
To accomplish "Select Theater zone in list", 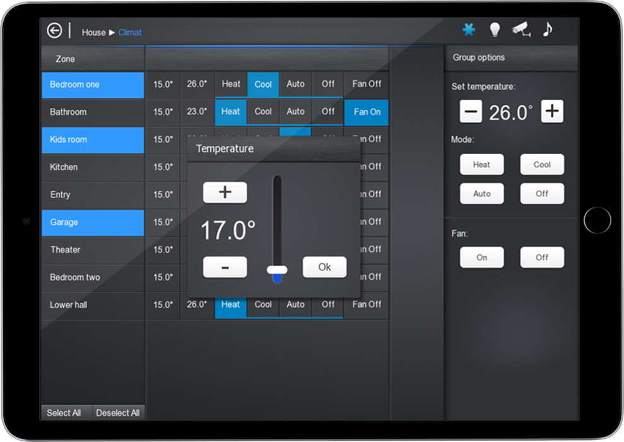I will [93, 250].
